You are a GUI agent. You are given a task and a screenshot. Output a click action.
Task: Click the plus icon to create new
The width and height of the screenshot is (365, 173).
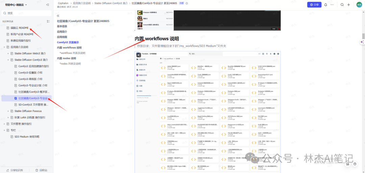click(348, 5)
